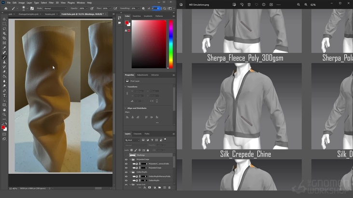
Task: Hide the CottonPoplin group
Action: tap(126, 172)
